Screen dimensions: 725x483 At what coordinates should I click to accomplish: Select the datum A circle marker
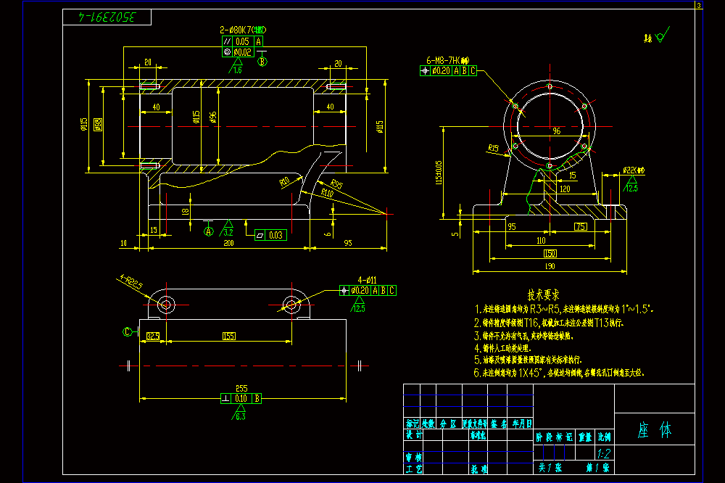click(209, 231)
